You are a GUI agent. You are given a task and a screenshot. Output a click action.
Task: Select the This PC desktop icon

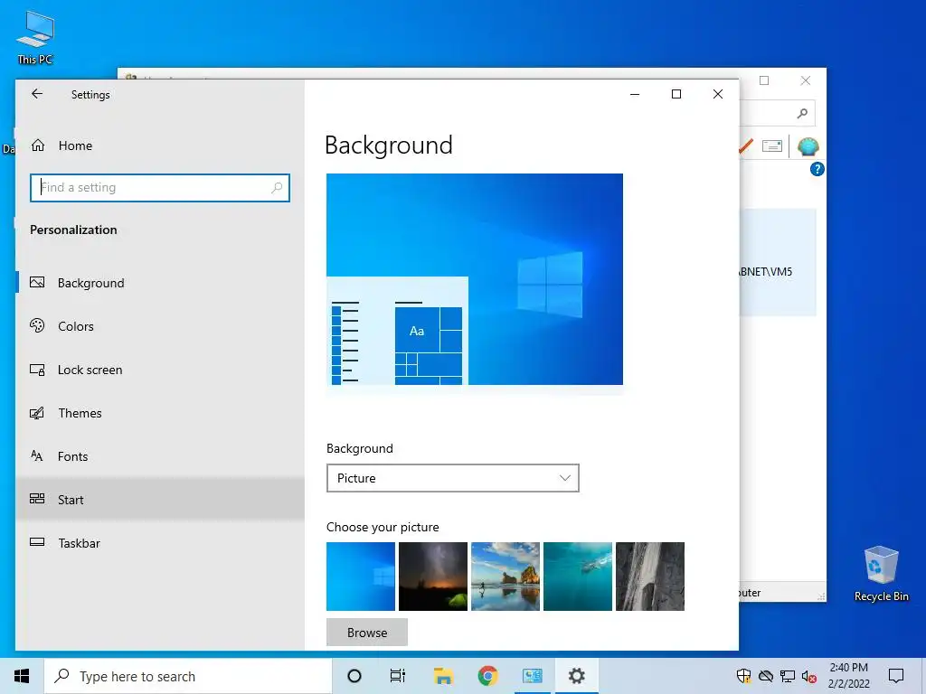point(35,38)
